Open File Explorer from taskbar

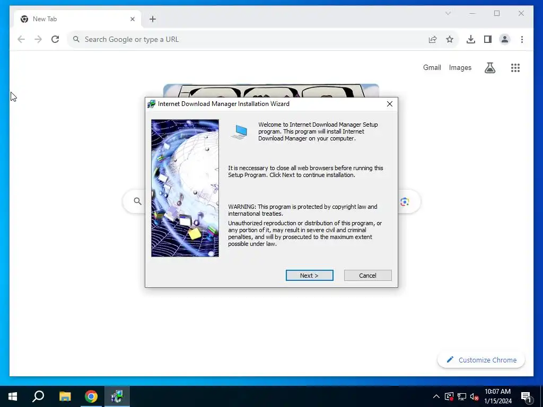pos(65,396)
